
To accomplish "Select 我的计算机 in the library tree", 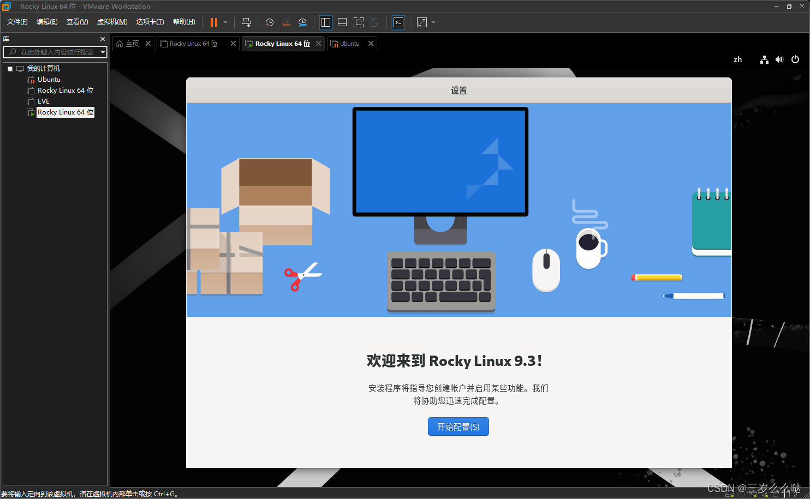I will [x=44, y=69].
